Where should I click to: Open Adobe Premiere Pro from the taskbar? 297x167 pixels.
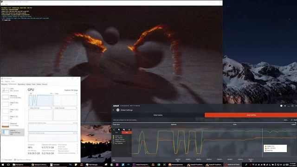point(141,165)
